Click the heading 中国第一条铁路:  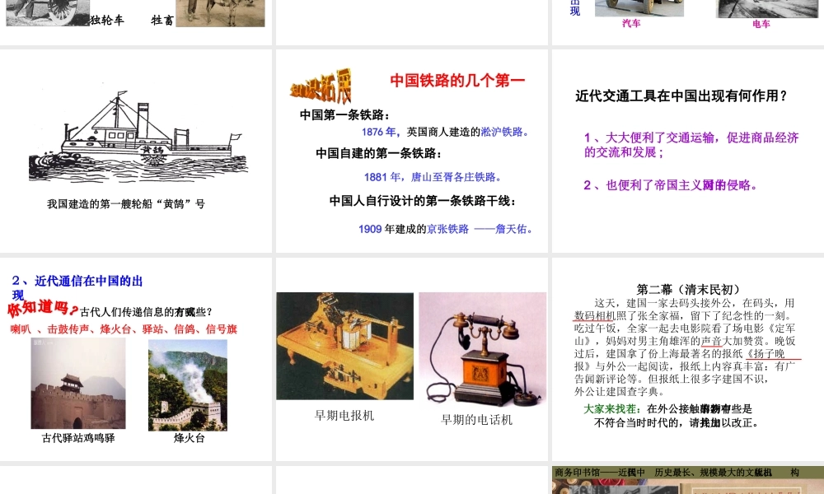pos(345,115)
